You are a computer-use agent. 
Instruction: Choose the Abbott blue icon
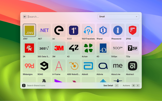point(88,66)
